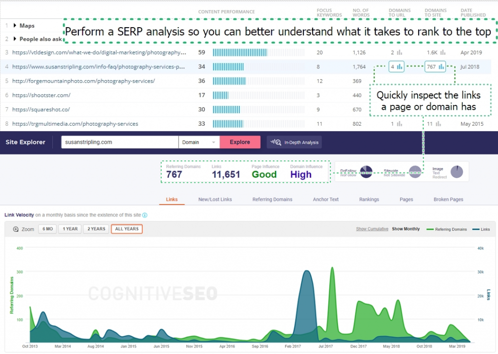Go to the Rankings tab
This screenshot has height=354, width=498.
pos(369,199)
